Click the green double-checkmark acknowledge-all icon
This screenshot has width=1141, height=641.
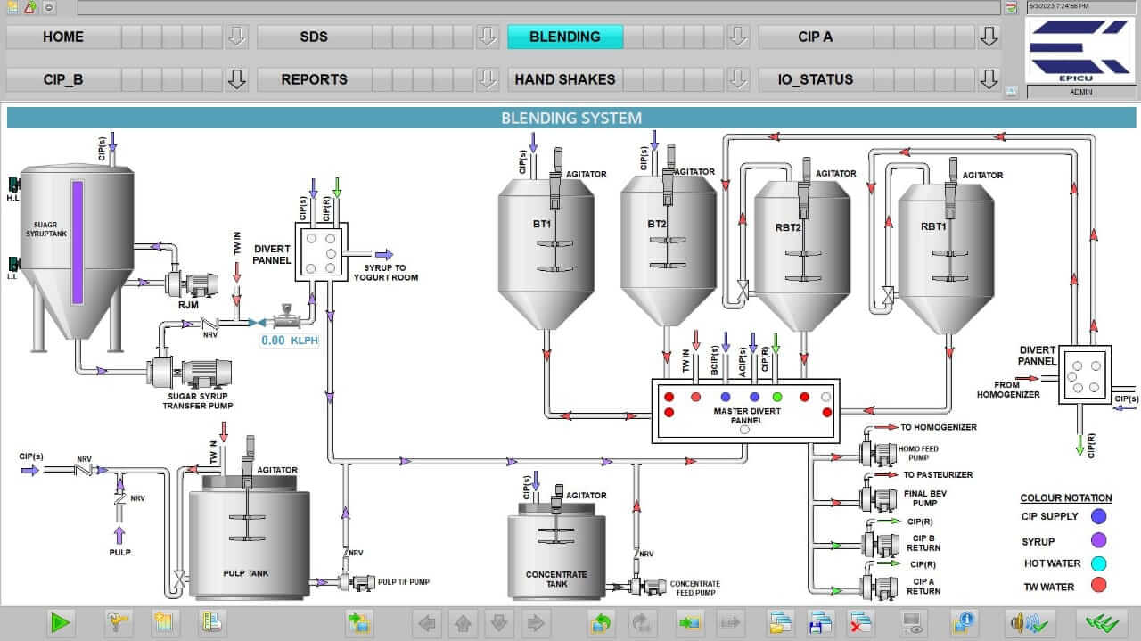[x=1101, y=622]
